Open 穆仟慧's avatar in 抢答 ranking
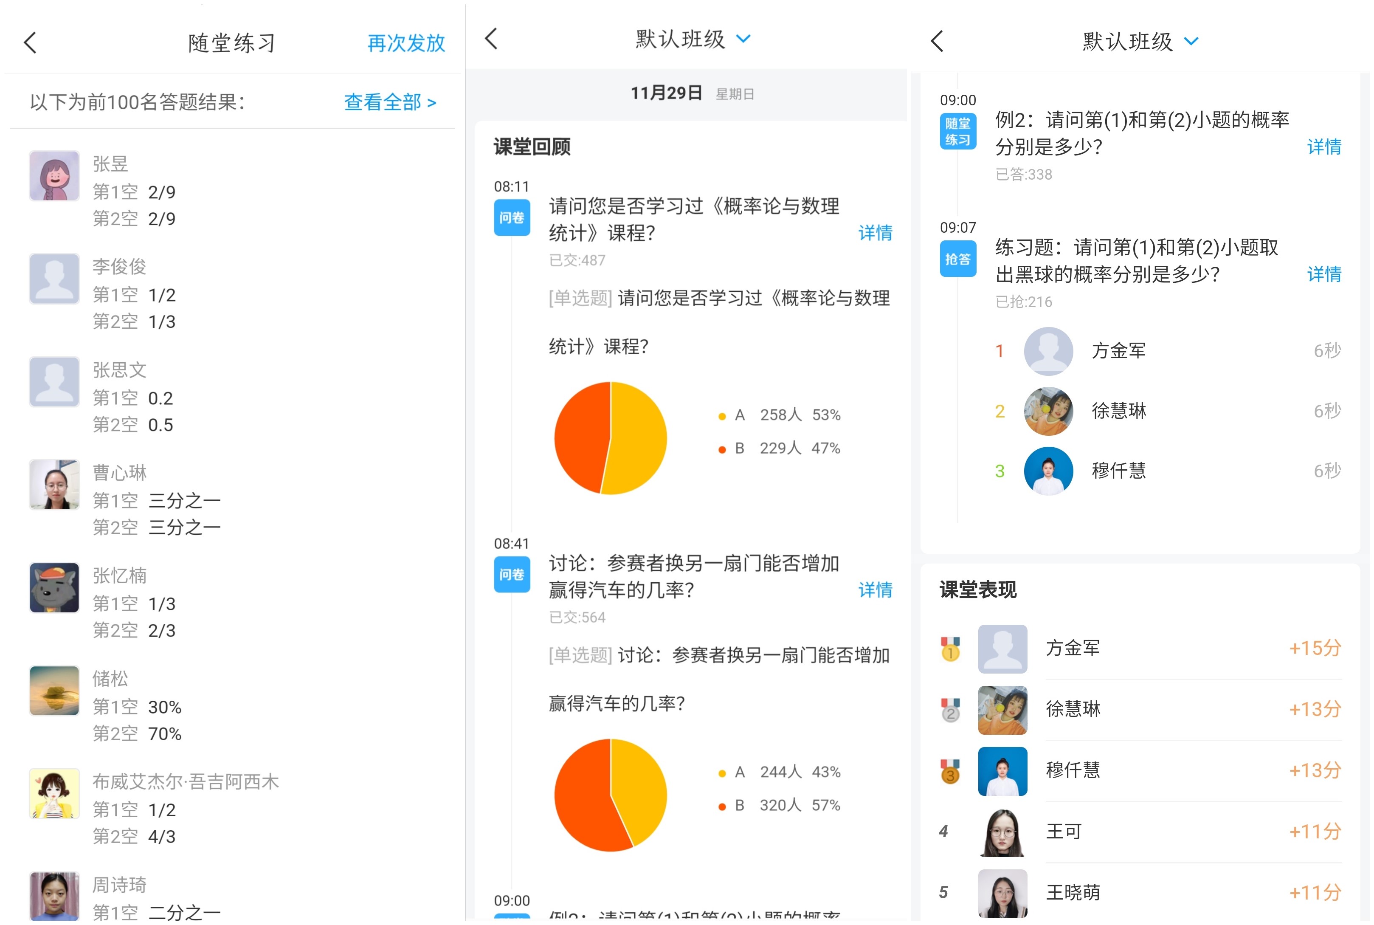The height and width of the screenshot is (925, 1374). [1048, 471]
